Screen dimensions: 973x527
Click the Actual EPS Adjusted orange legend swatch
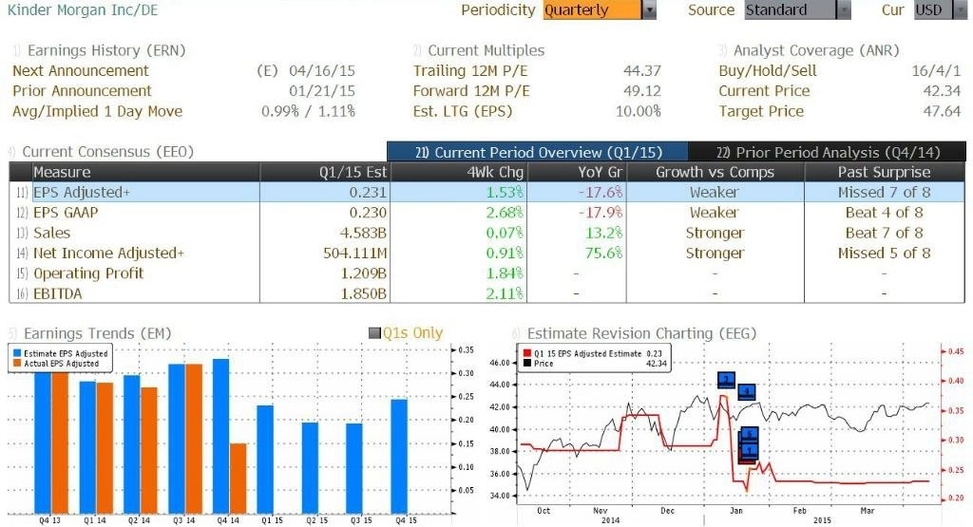(17, 364)
